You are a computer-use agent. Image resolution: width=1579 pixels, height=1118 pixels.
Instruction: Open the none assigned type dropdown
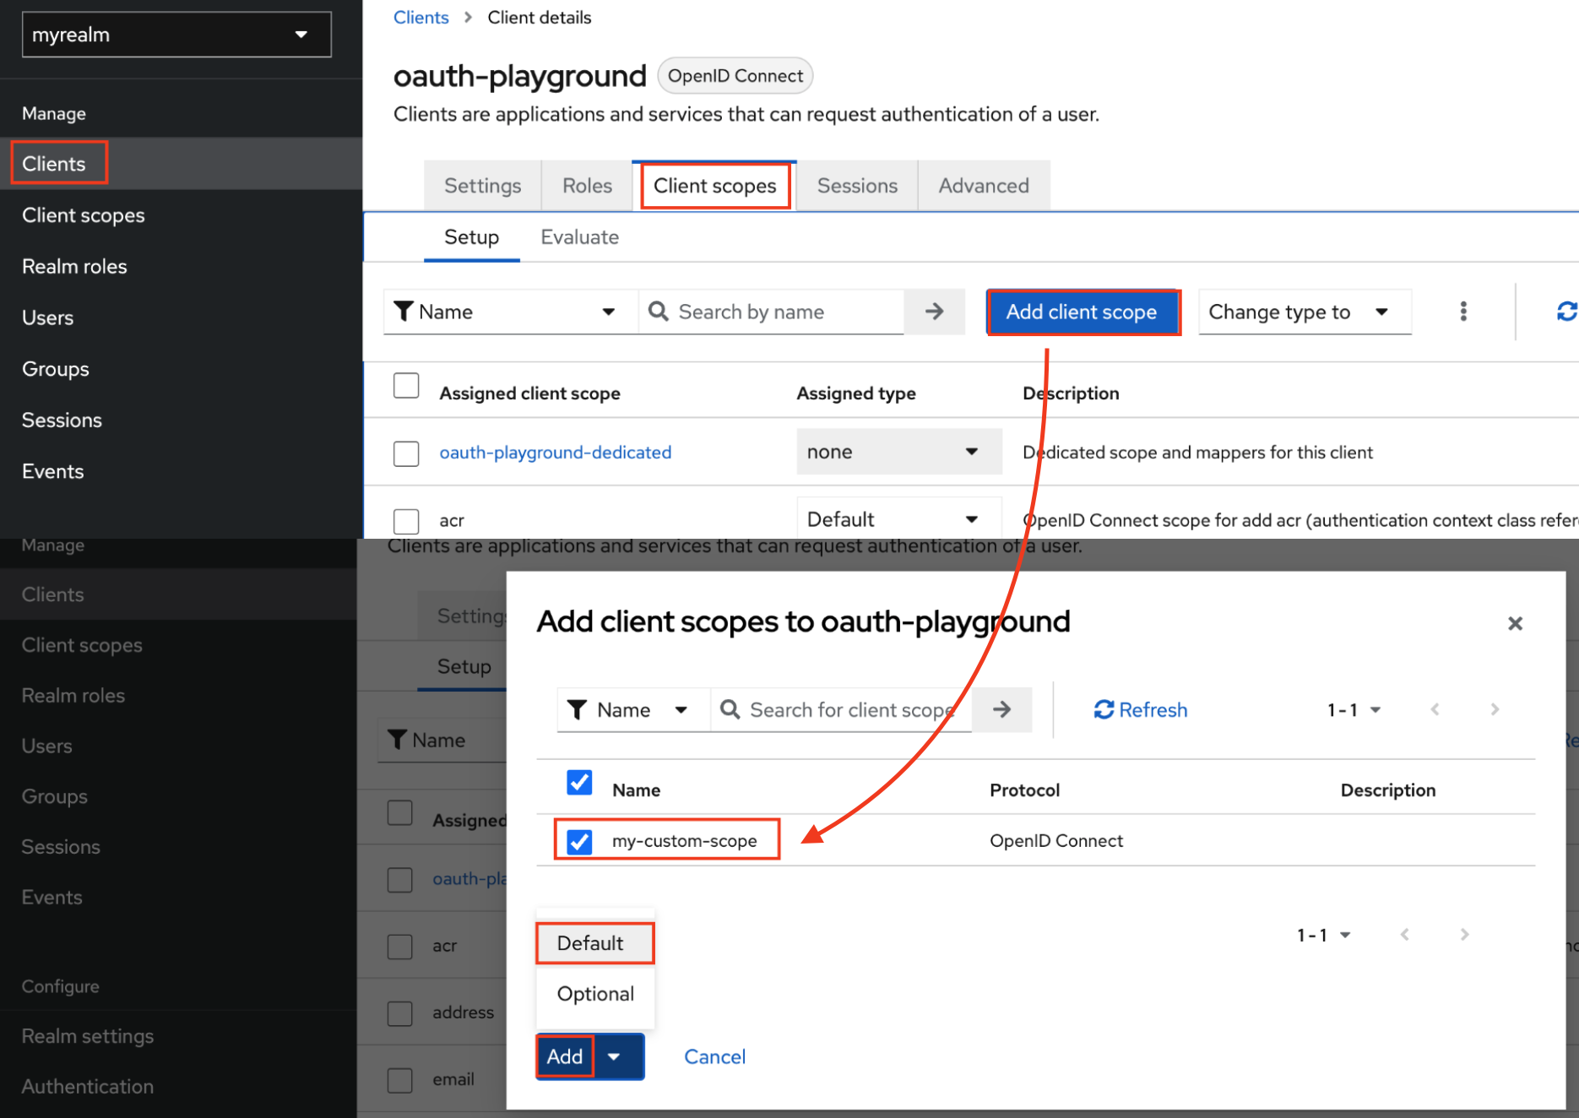tap(899, 452)
